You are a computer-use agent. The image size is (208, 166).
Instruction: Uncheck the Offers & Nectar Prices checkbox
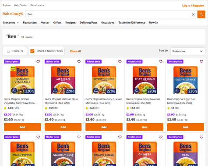click(32, 51)
